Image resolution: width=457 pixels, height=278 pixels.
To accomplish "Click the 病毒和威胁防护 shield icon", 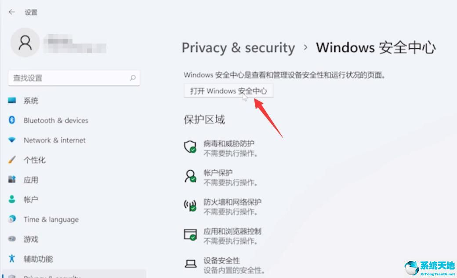I will coord(190,147).
